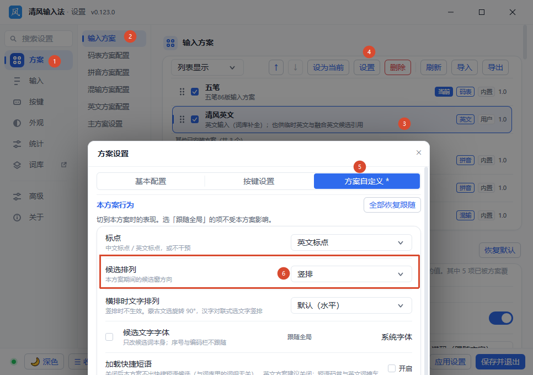Click the 清风输入法 app logo icon

(15, 12)
